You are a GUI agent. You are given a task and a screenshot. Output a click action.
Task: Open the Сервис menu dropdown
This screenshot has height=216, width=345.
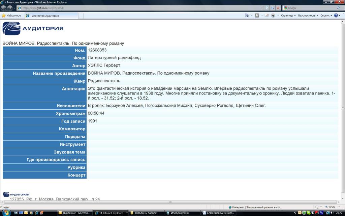pos(326,16)
